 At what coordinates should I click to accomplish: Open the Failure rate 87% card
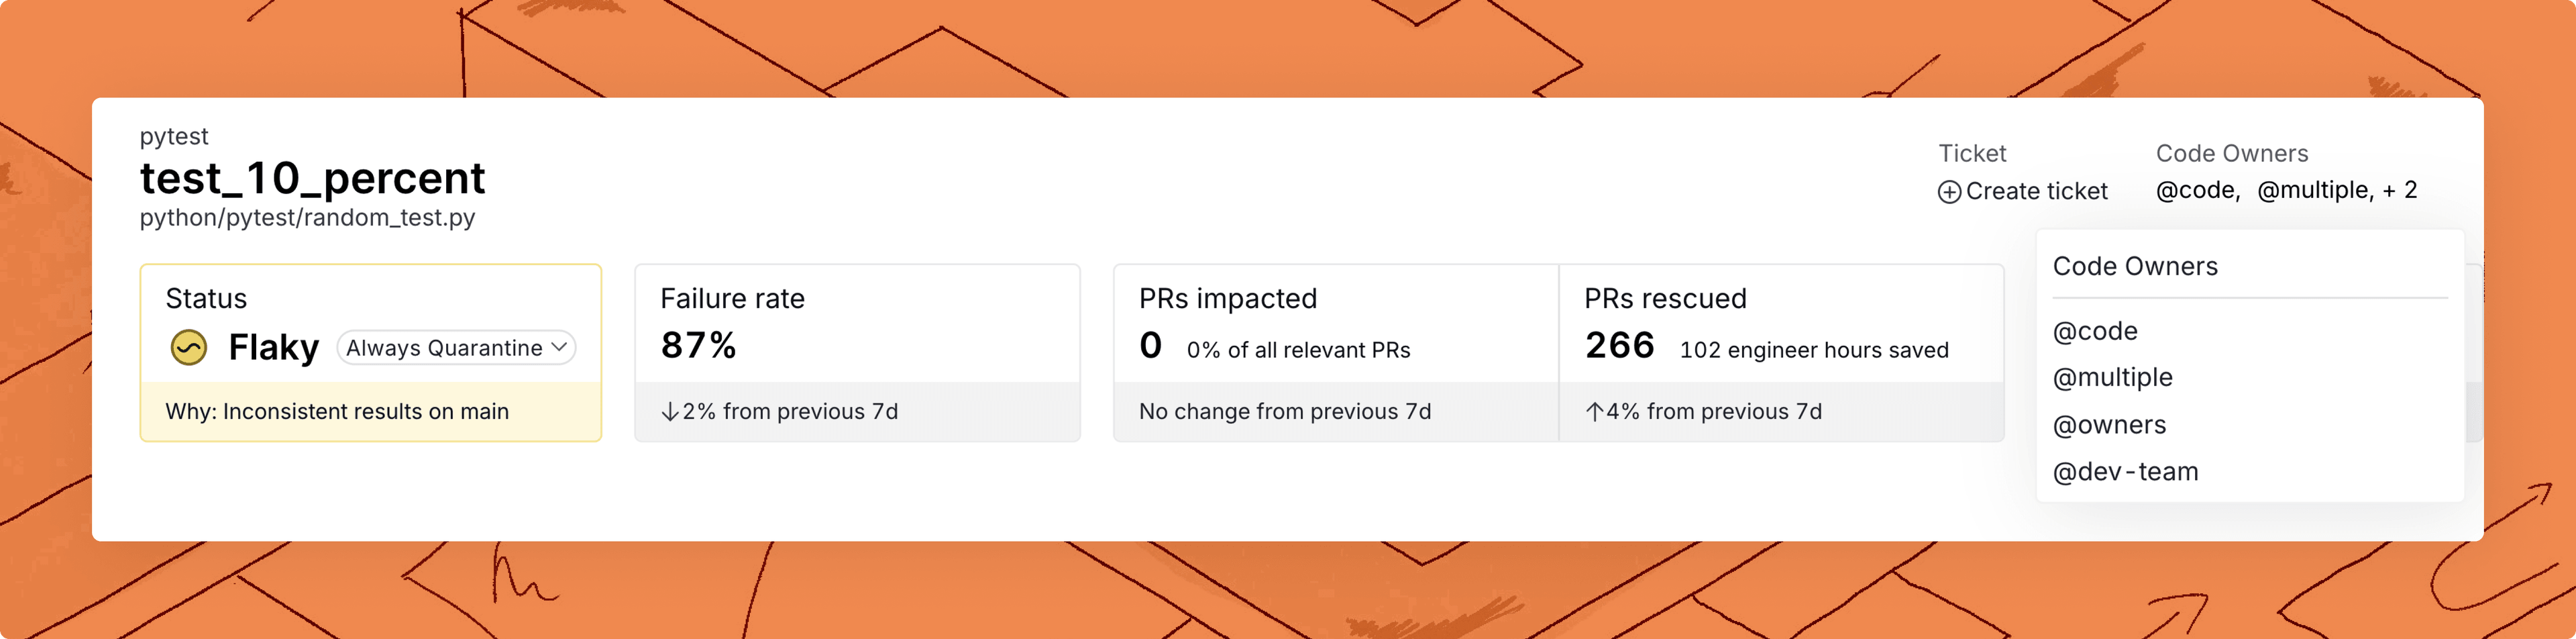point(857,353)
